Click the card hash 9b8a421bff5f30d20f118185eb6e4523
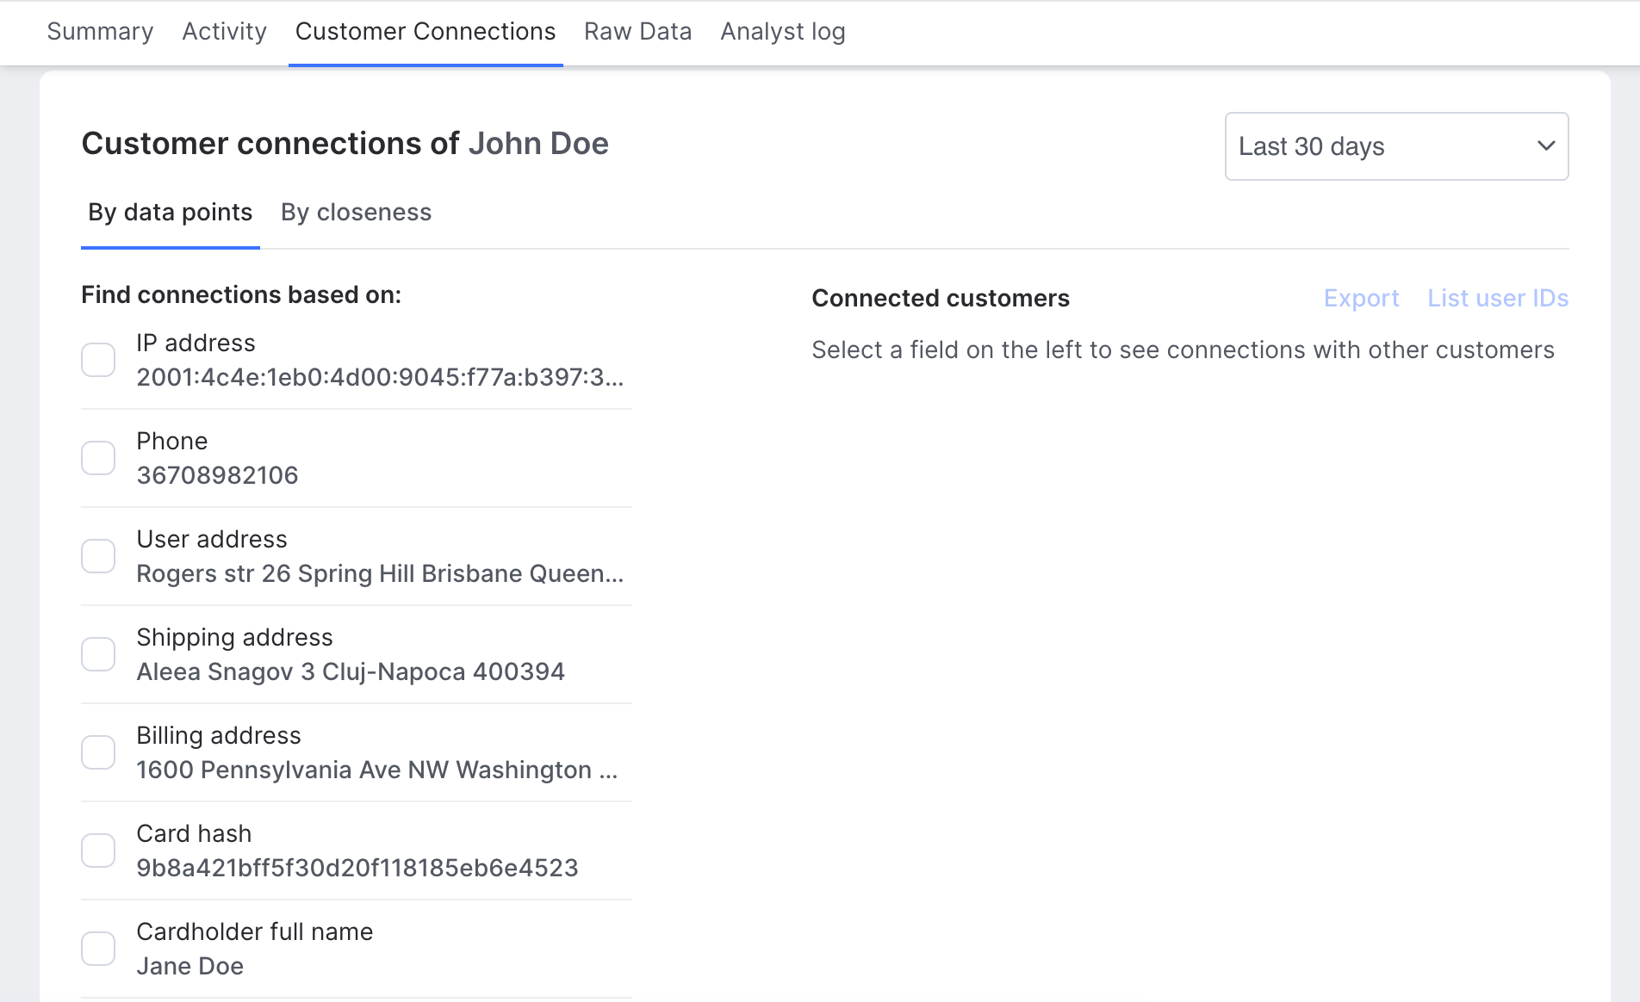The image size is (1640, 1002). (x=357, y=868)
